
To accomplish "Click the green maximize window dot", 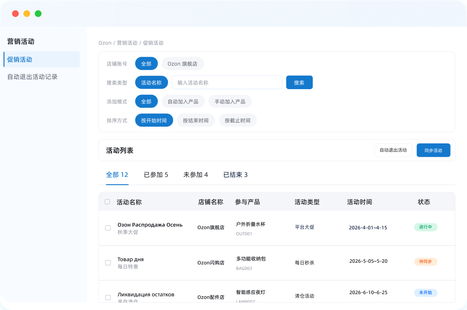I will [38, 13].
